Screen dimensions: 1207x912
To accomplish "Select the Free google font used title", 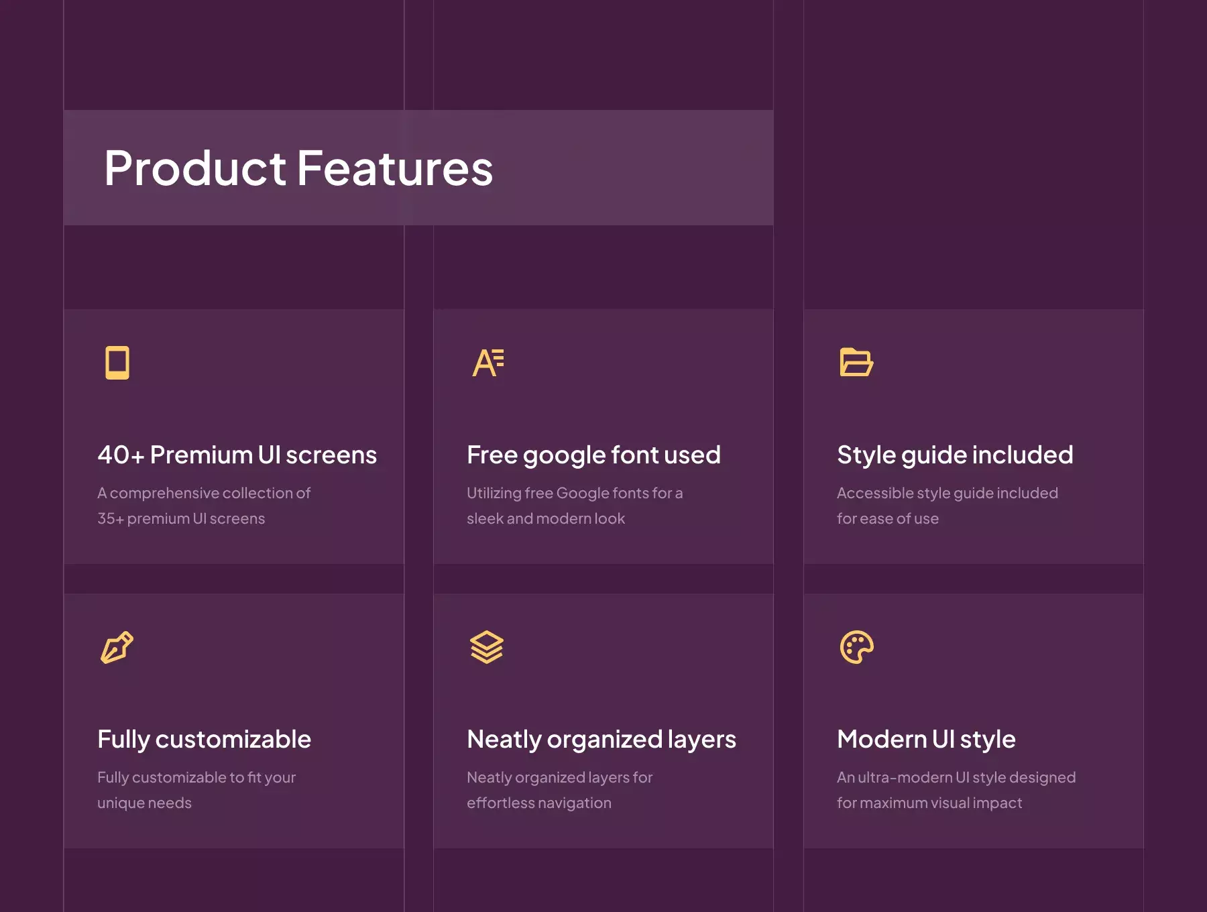I will pyautogui.click(x=593, y=455).
